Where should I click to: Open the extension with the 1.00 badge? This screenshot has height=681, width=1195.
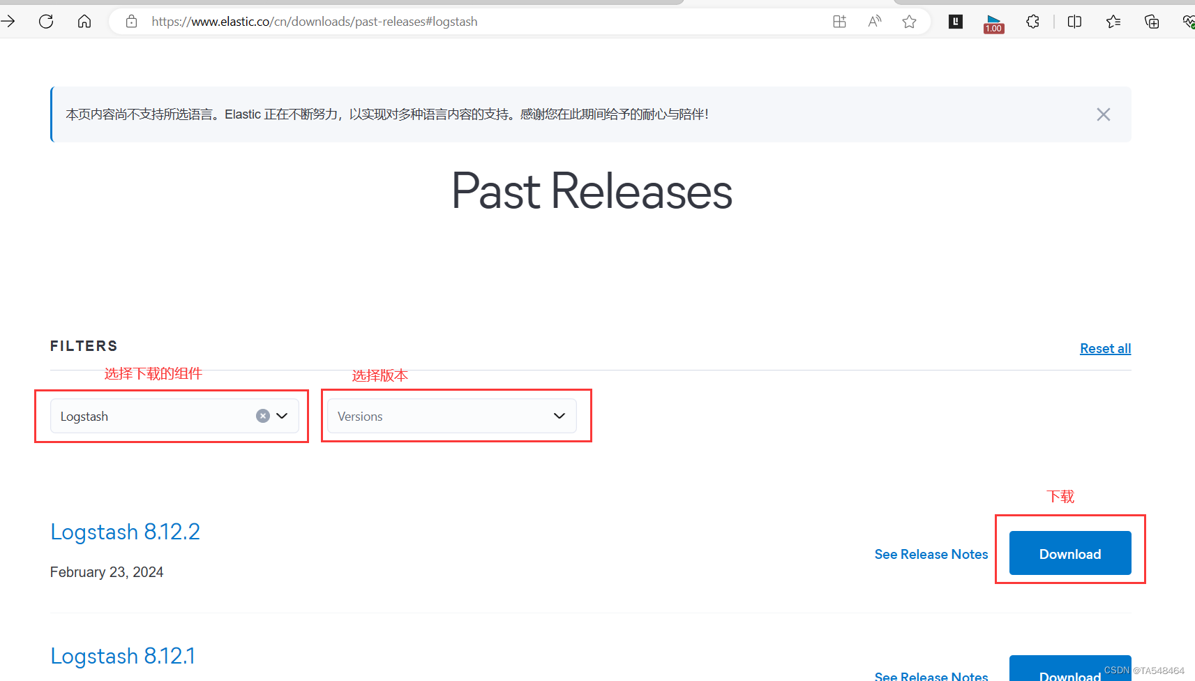994,23
